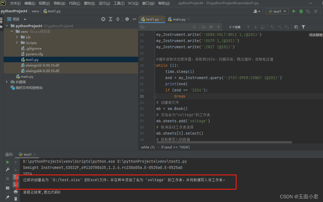323x202 pixels.
Task: Clear console with trash icon
Action: pos(16,199)
